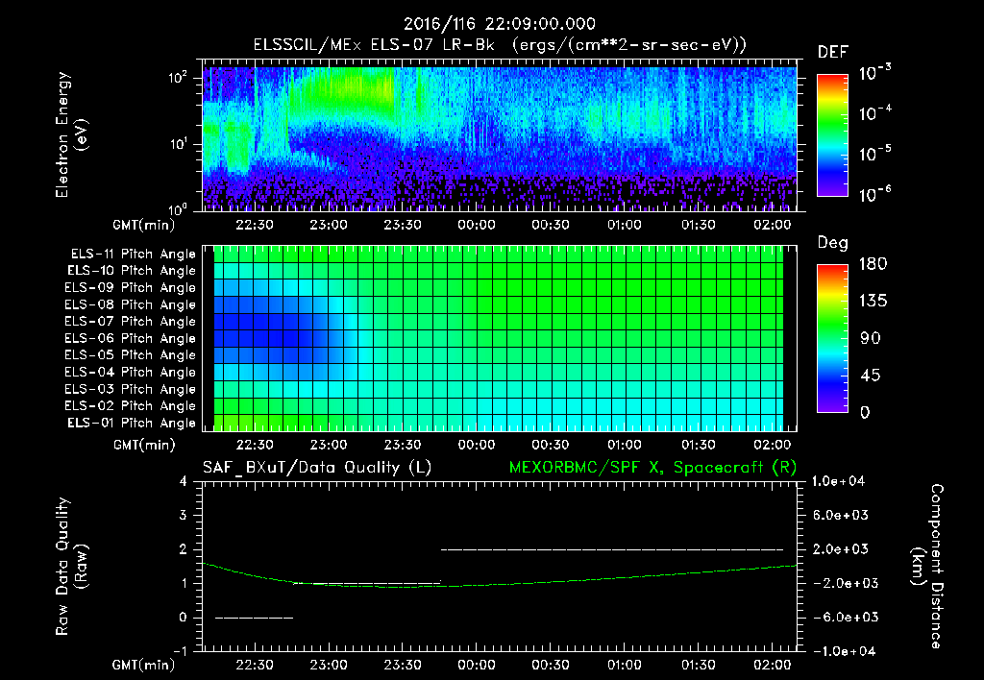Viewport: 984px width, 680px height.
Task: Click the timestamp title 2016/116 22:09:00.000
Action: (499, 24)
